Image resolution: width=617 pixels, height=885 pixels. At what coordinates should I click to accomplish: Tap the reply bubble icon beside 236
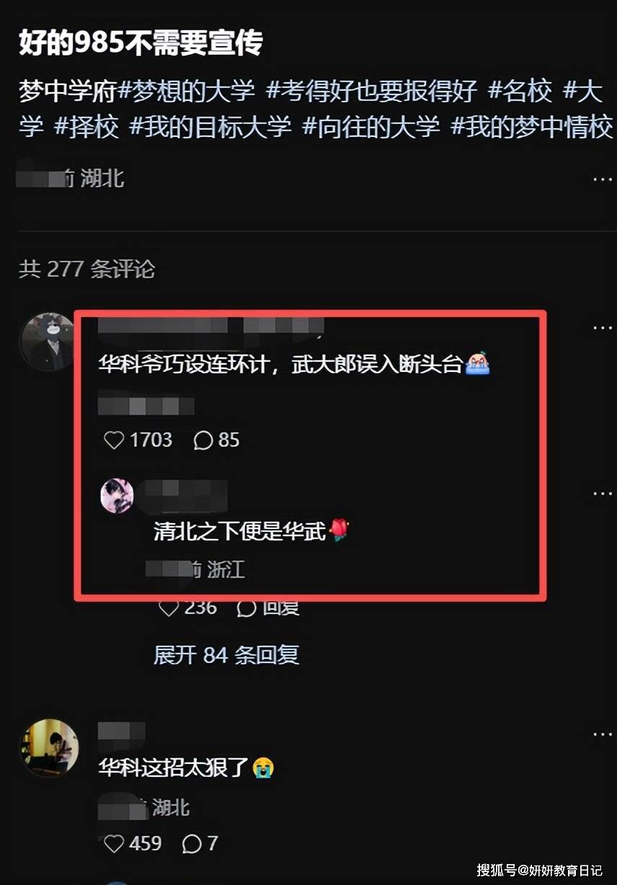pyautogui.click(x=247, y=608)
